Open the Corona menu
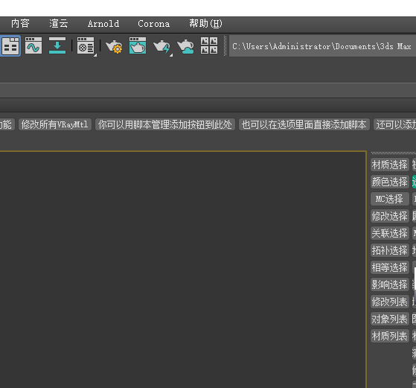Image resolution: width=416 pixels, height=388 pixels. (x=153, y=24)
